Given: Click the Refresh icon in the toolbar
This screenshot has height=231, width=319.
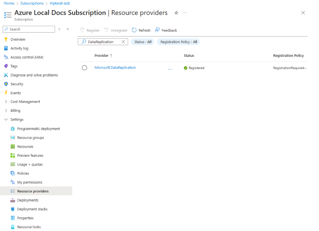Looking at the screenshot, I should 134,30.
